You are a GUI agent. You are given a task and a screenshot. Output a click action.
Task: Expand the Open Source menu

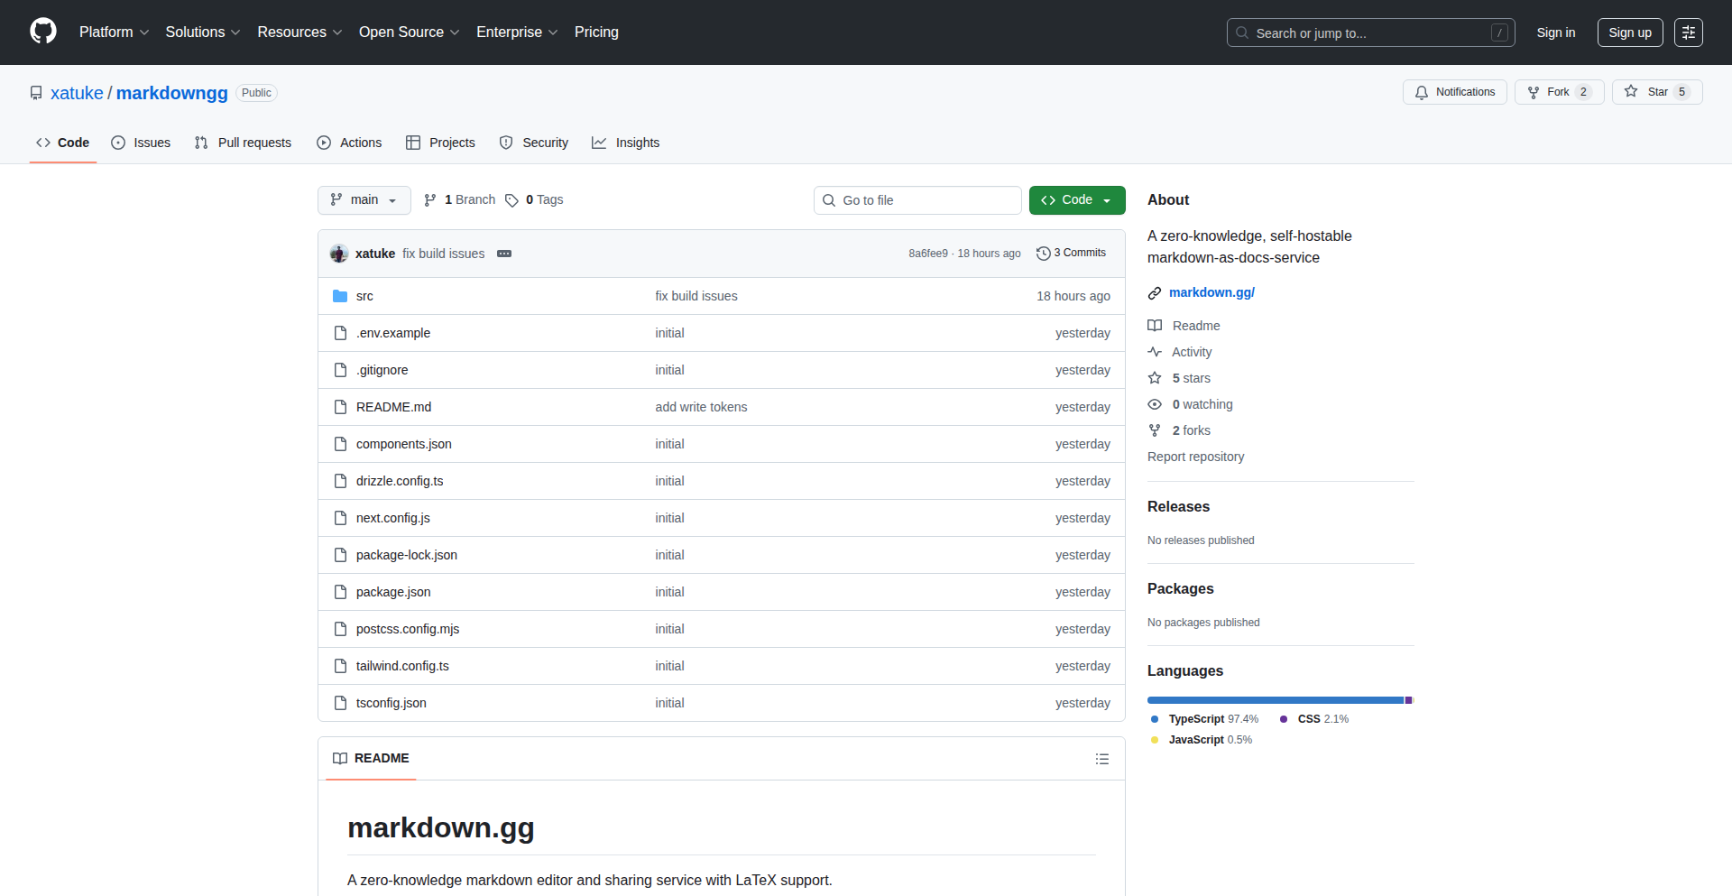408,32
